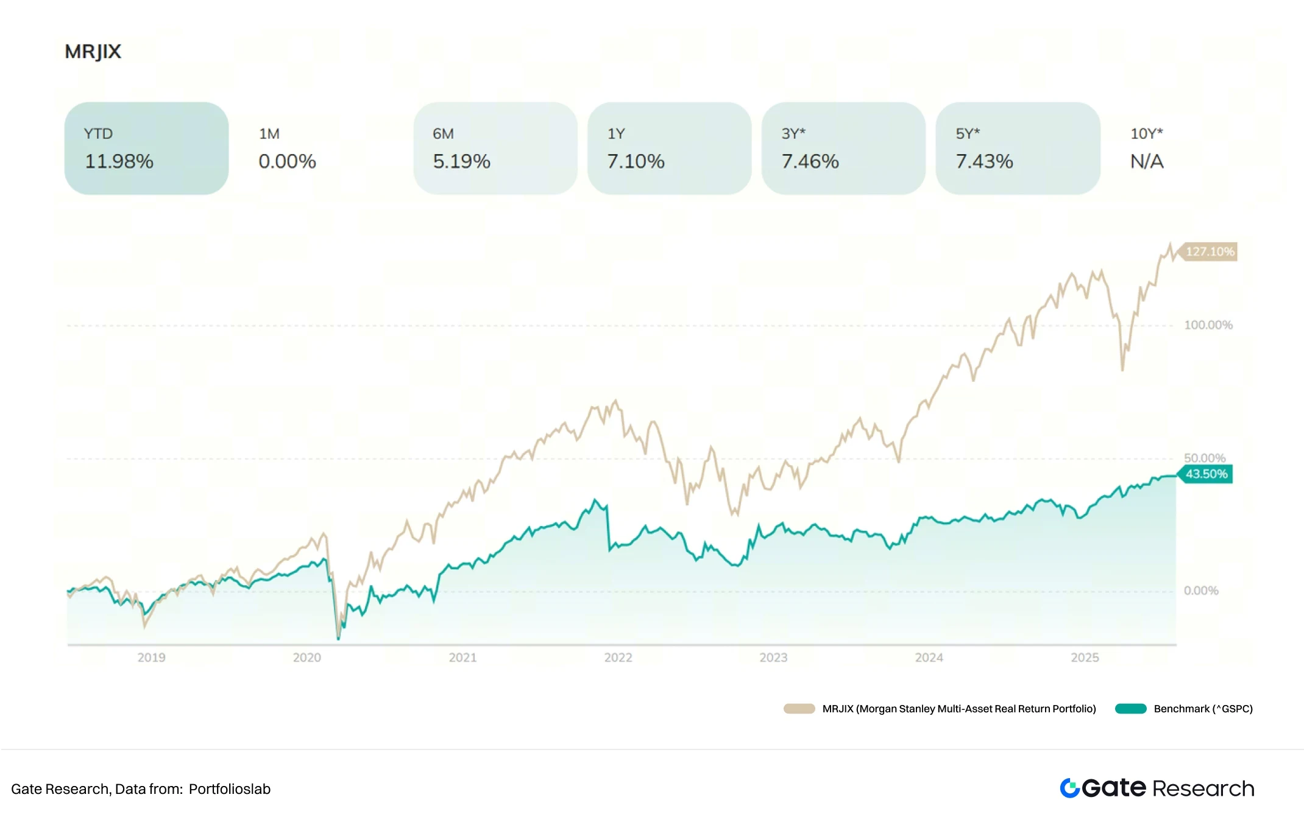This screenshot has height=828, width=1304.
Task: Open the Portfolioslab data source link
Action: pos(229,789)
